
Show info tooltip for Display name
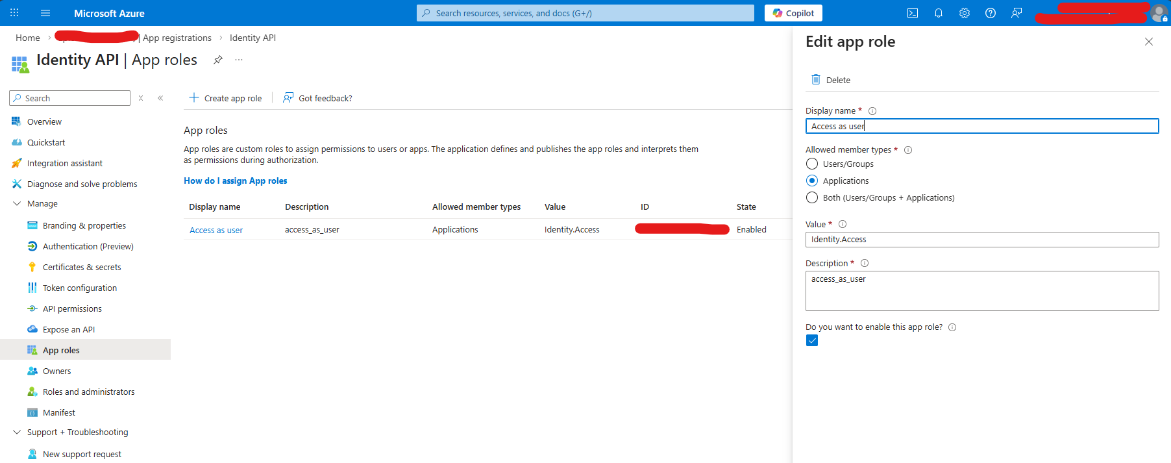[x=872, y=111]
